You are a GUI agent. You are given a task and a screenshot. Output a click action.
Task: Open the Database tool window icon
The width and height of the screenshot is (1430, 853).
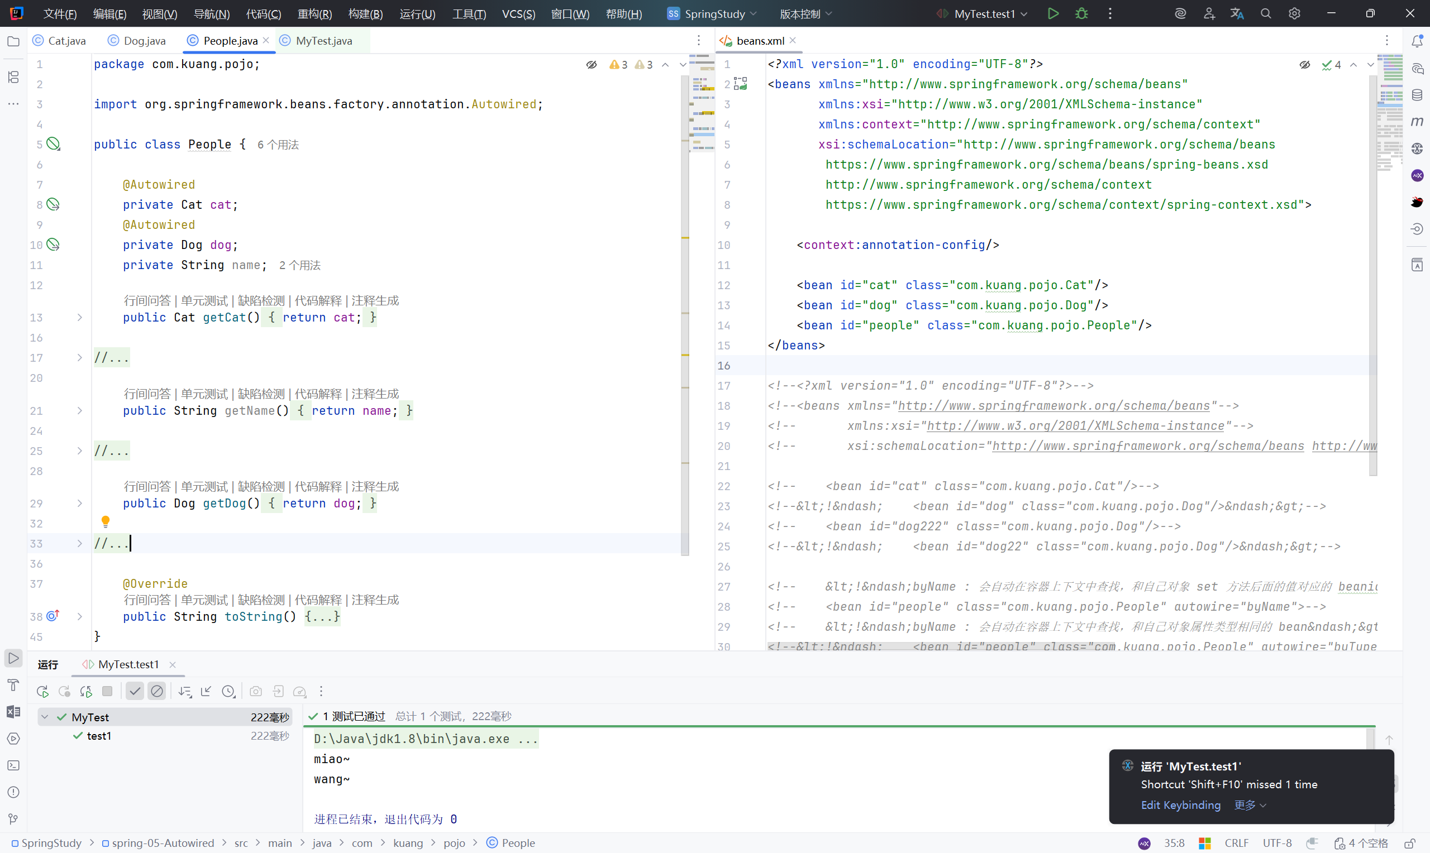[x=1417, y=95]
